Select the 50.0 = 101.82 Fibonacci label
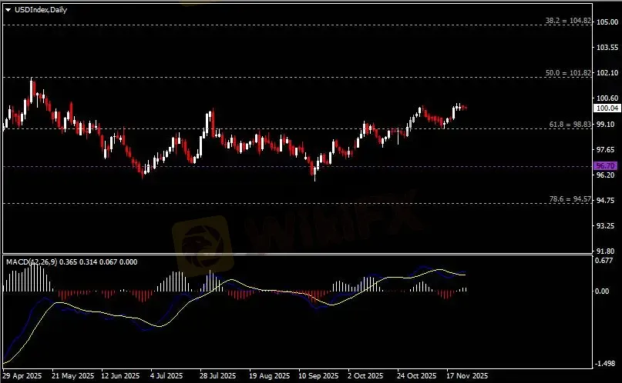Screen dimensions: 622x383 click(569, 72)
